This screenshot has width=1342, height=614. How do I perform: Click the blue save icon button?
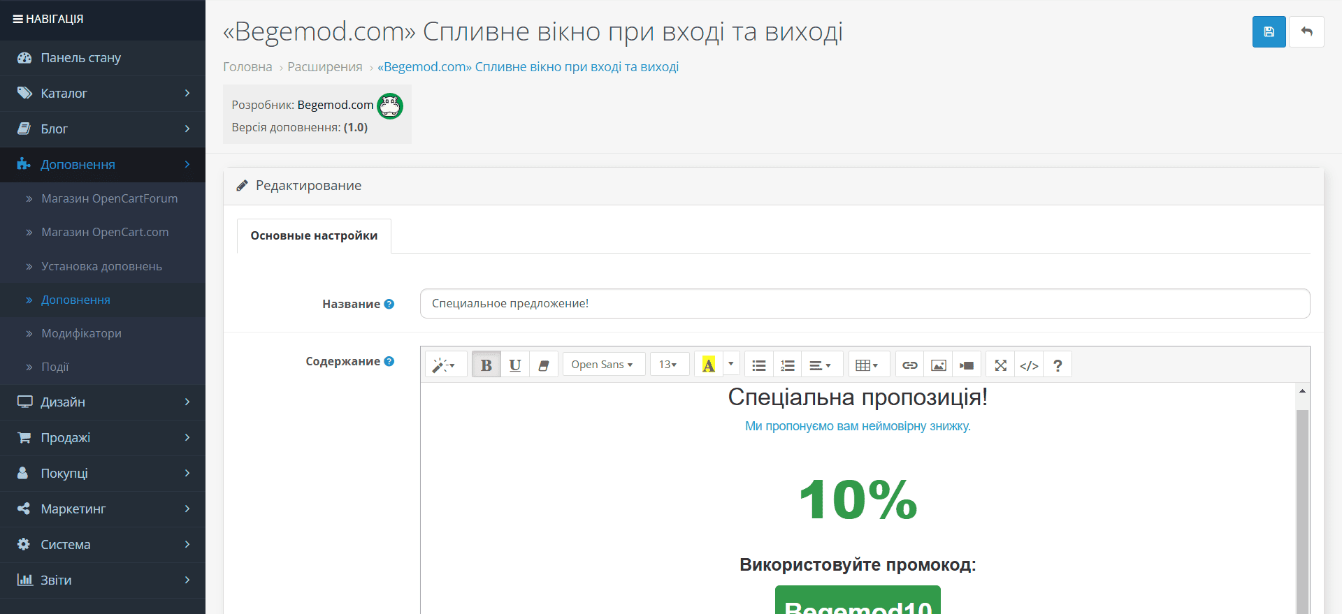click(x=1269, y=32)
